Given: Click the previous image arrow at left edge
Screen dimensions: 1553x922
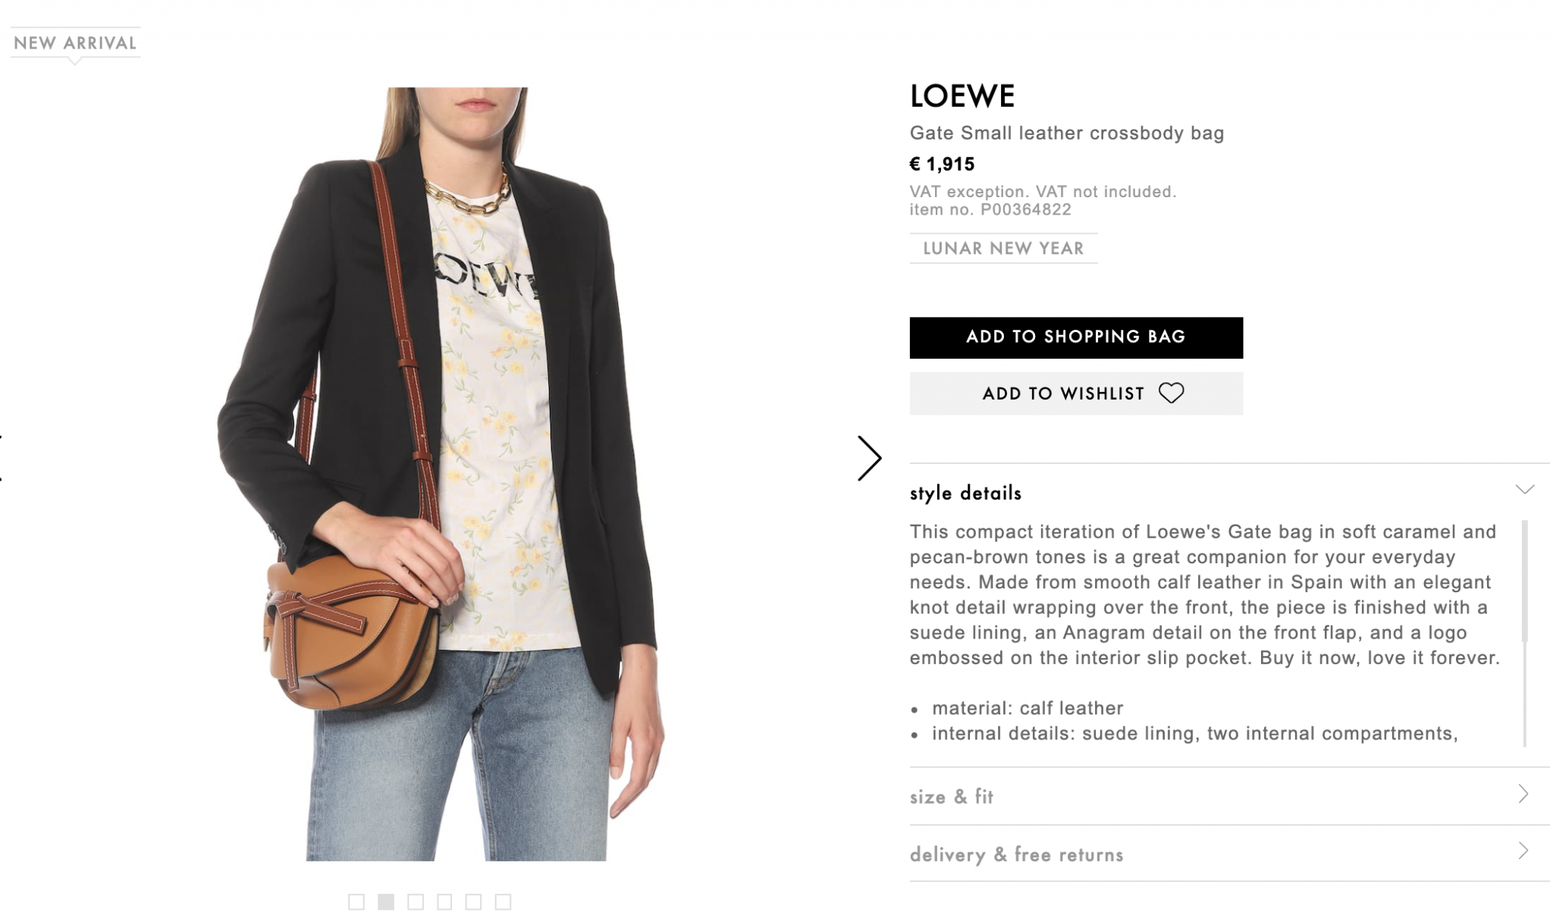Looking at the screenshot, I should (x=2, y=458).
